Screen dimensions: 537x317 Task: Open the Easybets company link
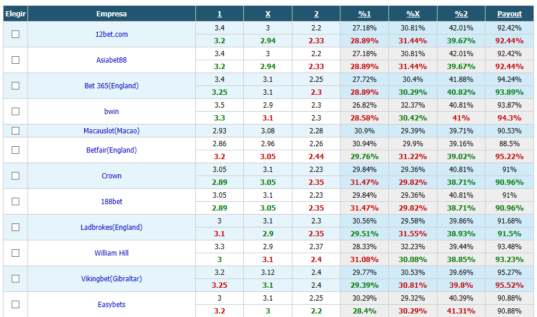pyautogui.click(x=112, y=304)
